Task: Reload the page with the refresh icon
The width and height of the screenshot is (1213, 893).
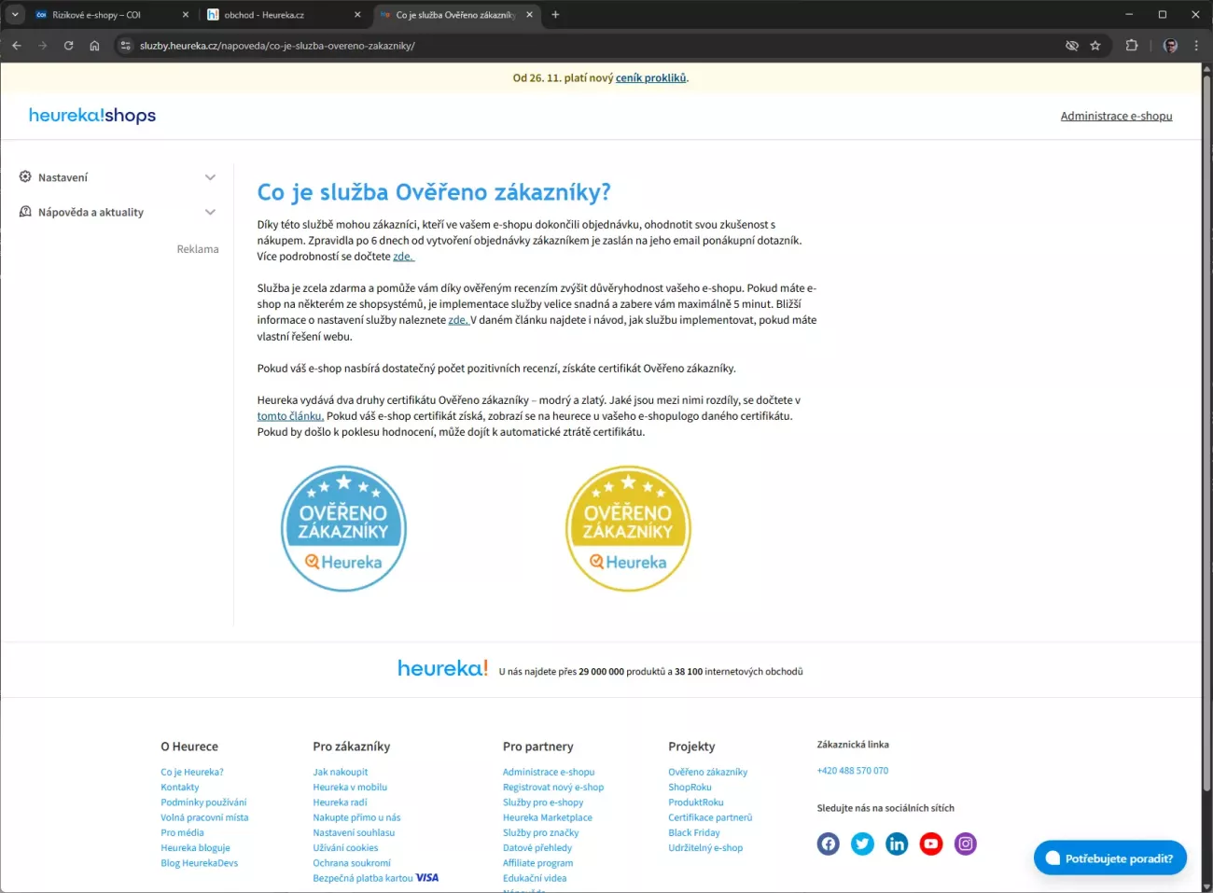Action: click(x=68, y=46)
